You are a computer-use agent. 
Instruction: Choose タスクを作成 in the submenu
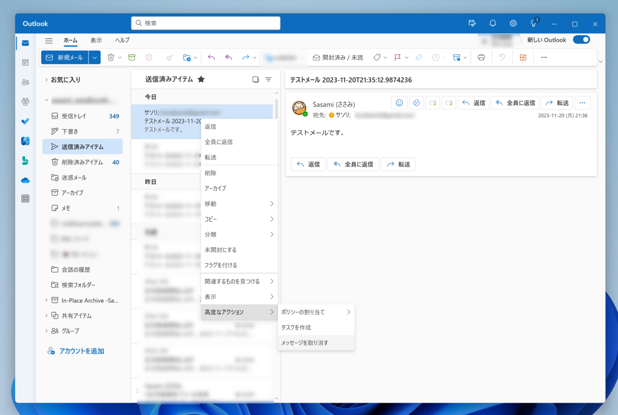[x=316, y=327]
